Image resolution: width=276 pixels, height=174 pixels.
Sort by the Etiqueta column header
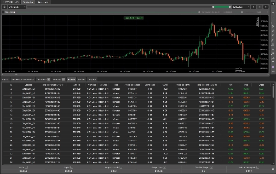tap(29, 85)
